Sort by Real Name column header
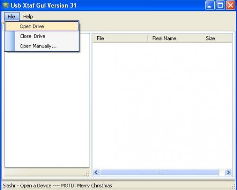 pos(174,38)
